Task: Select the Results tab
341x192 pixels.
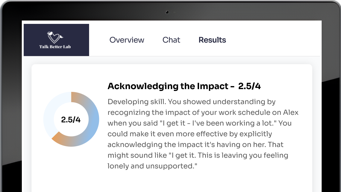Action: tap(212, 40)
